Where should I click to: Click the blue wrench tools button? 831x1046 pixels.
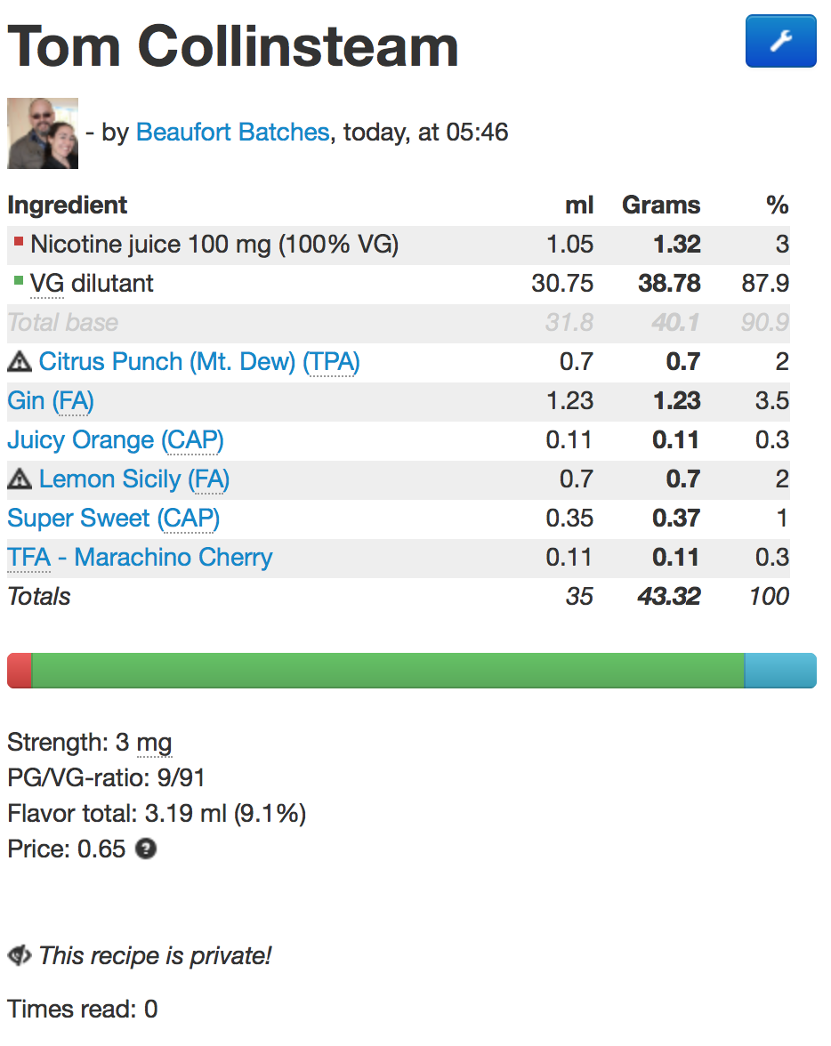[x=780, y=41]
